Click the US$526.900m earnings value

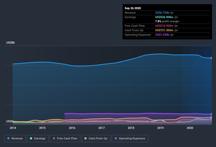164,17
